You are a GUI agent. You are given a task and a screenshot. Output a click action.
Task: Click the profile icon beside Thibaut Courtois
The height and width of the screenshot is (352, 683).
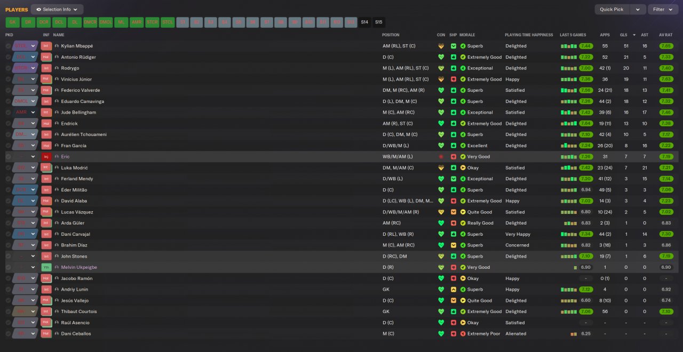(57, 311)
